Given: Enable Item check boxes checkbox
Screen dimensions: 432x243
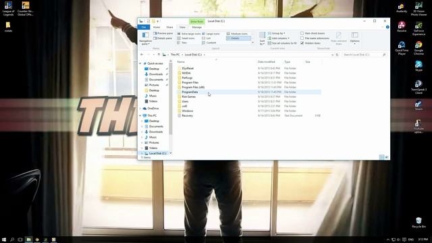Looking at the screenshot, I should click(x=302, y=33).
